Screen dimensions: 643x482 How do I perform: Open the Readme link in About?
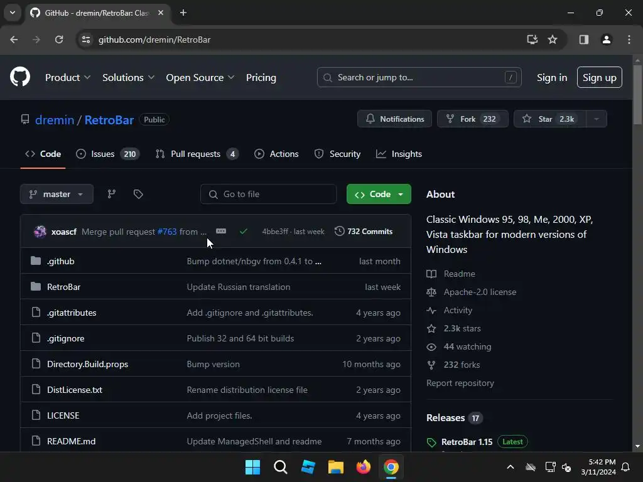point(451,274)
